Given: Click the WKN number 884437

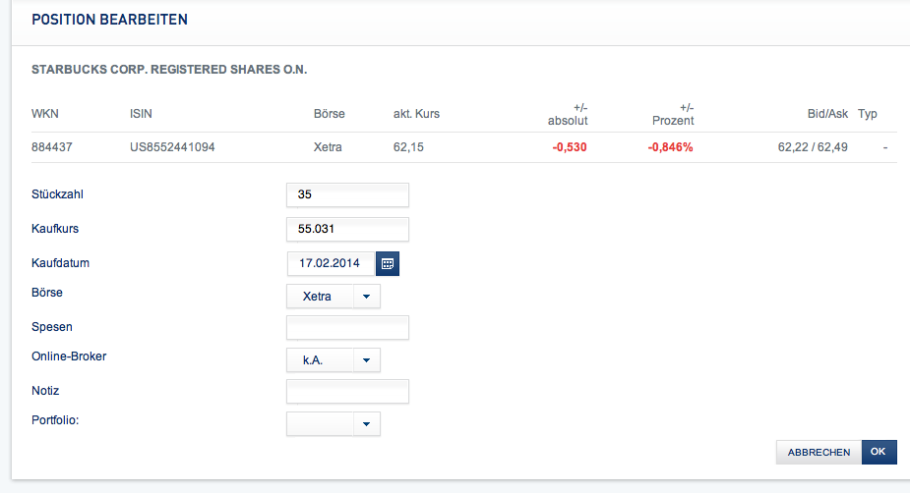Looking at the screenshot, I should click(52, 147).
